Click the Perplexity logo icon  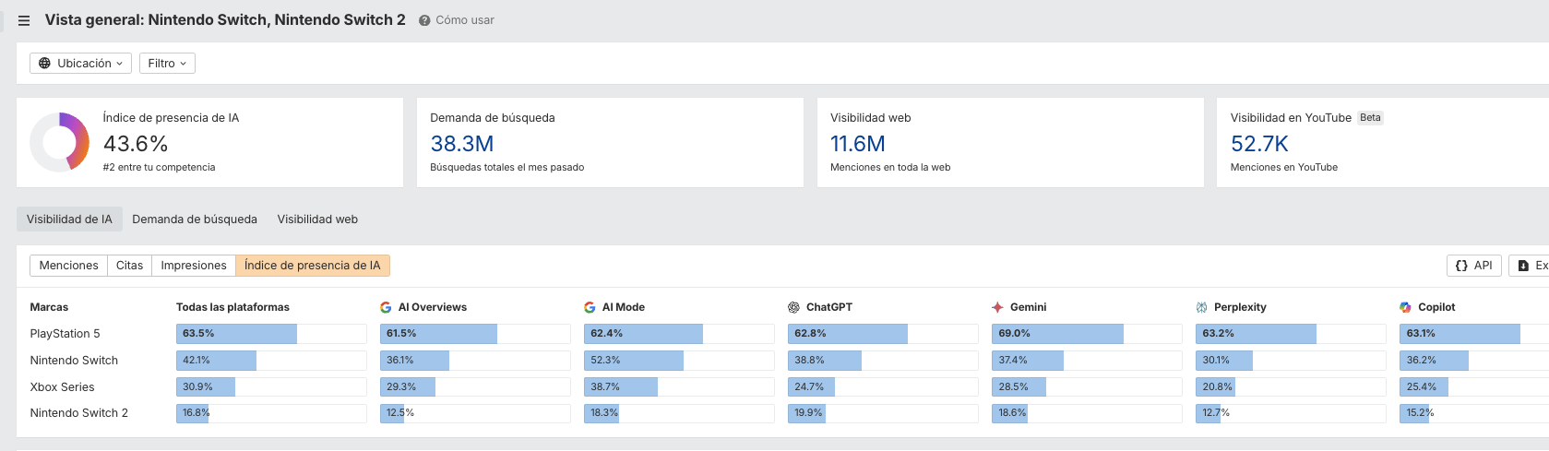point(1201,307)
